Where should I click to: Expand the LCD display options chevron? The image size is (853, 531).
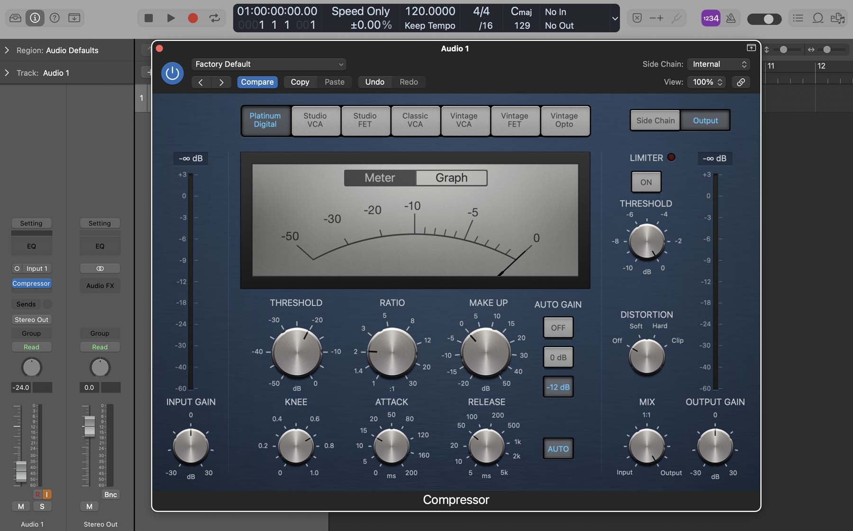615,18
